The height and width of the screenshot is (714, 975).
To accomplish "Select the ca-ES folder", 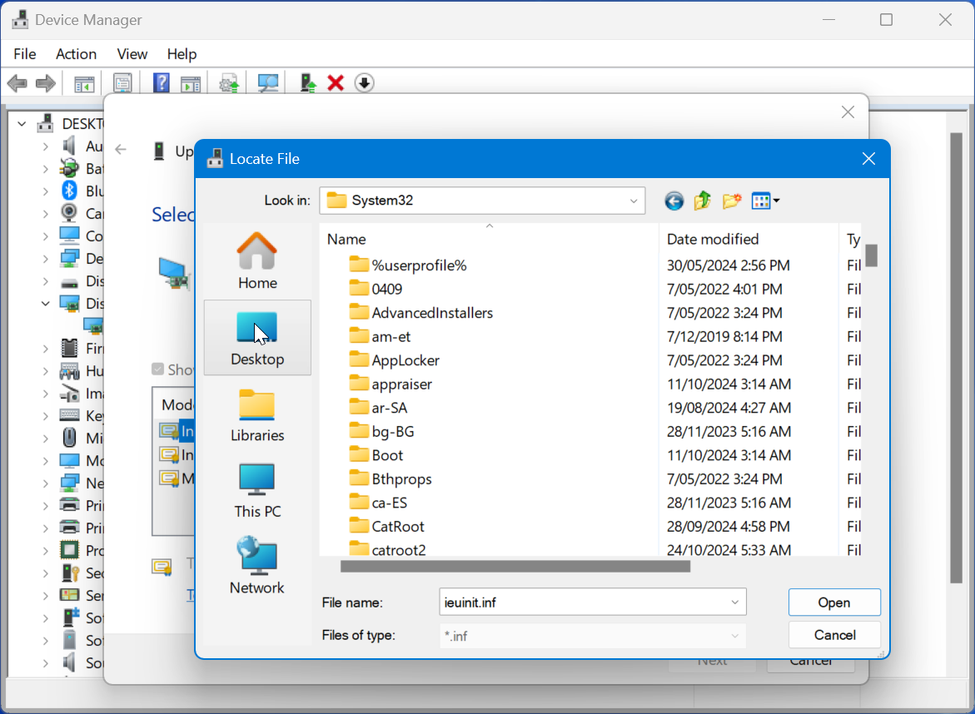I will point(378,503).
